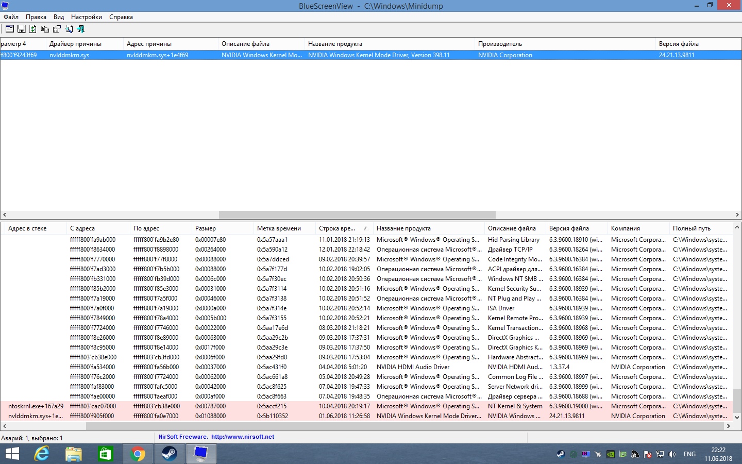Sort lower pane by 'Размер' column
The height and width of the screenshot is (464, 742).
[223, 228]
